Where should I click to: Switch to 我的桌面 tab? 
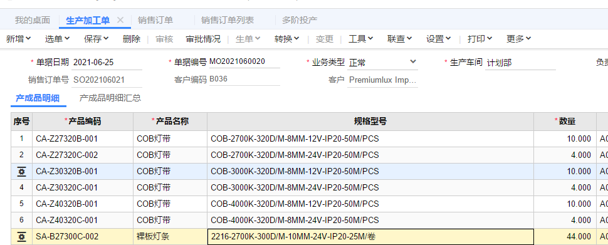tap(33, 20)
